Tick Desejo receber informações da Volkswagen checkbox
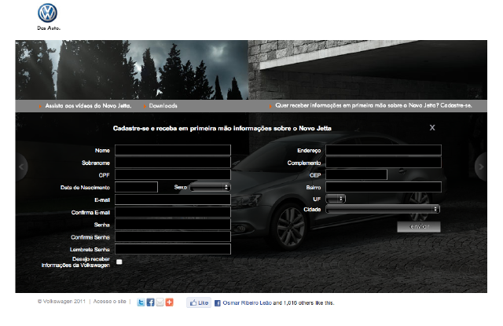This screenshot has height=326, width=503. pyautogui.click(x=119, y=262)
